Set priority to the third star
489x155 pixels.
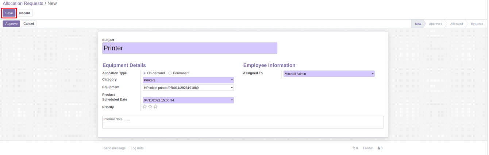pyautogui.click(x=155, y=107)
